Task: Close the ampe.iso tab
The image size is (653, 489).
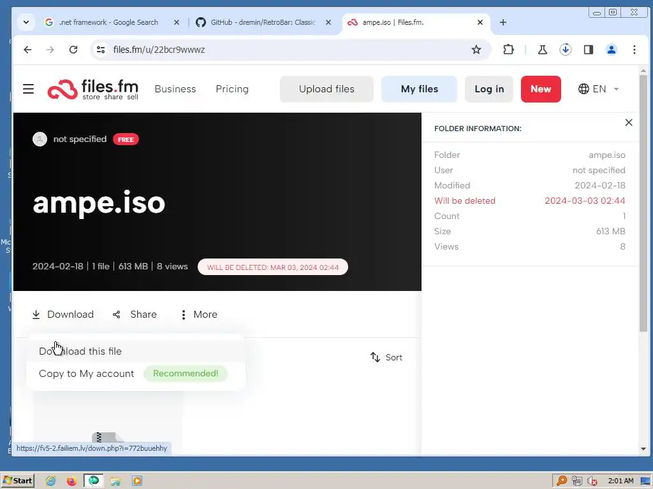Action: (x=480, y=22)
